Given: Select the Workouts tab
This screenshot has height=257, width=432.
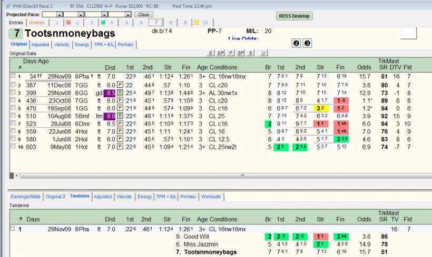Looking at the screenshot, I should tap(211, 197).
